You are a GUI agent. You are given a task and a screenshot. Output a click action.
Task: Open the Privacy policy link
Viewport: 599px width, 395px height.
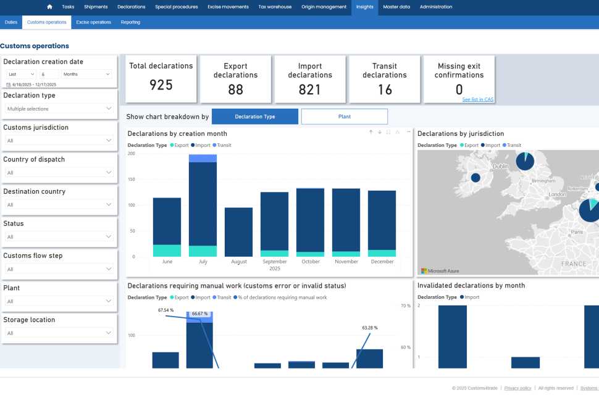(x=517, y=388)
